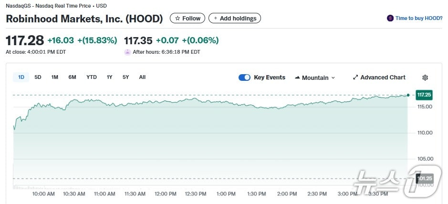Click the purple Time to buy icon
Viewport: 448px width, 204px height.
(x=390, y=19)
